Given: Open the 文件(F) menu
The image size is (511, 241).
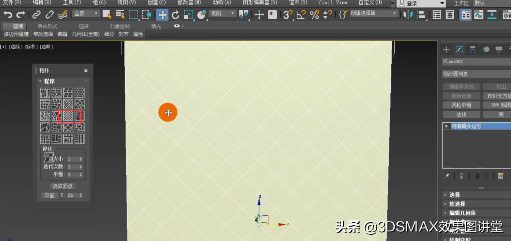Looking at the screenshot, I should click(x=12, y=3).
